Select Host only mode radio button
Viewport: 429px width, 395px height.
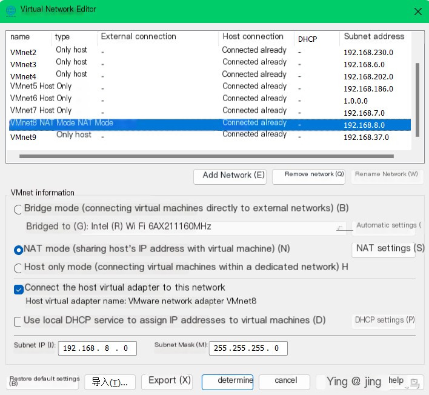tap(18, 268)
